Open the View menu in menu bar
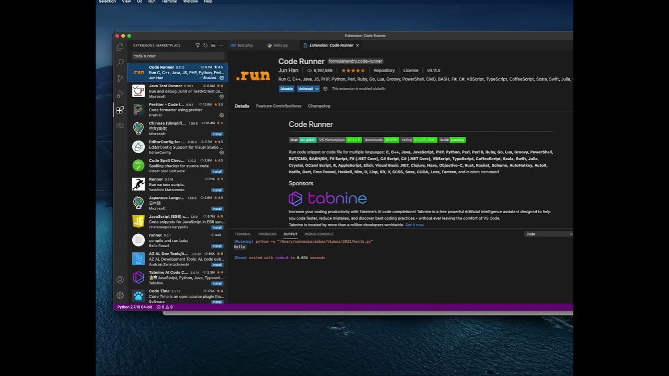The height and width of the screenshot is (376, 669). pos(126,2)
